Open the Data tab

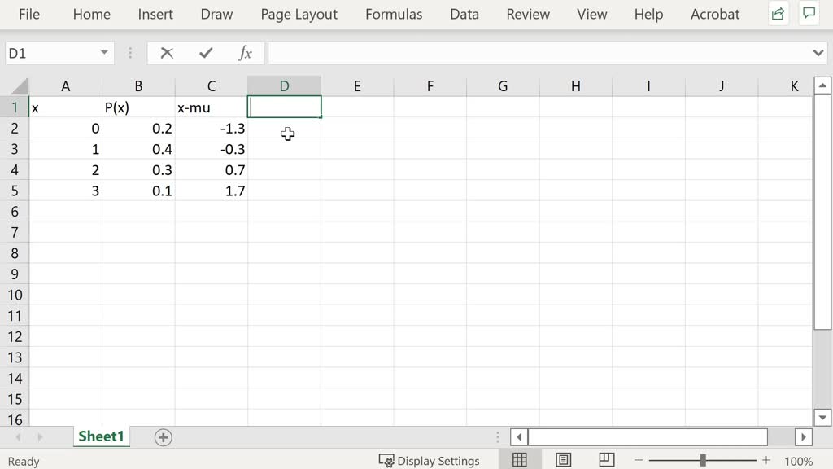[464, 15]
